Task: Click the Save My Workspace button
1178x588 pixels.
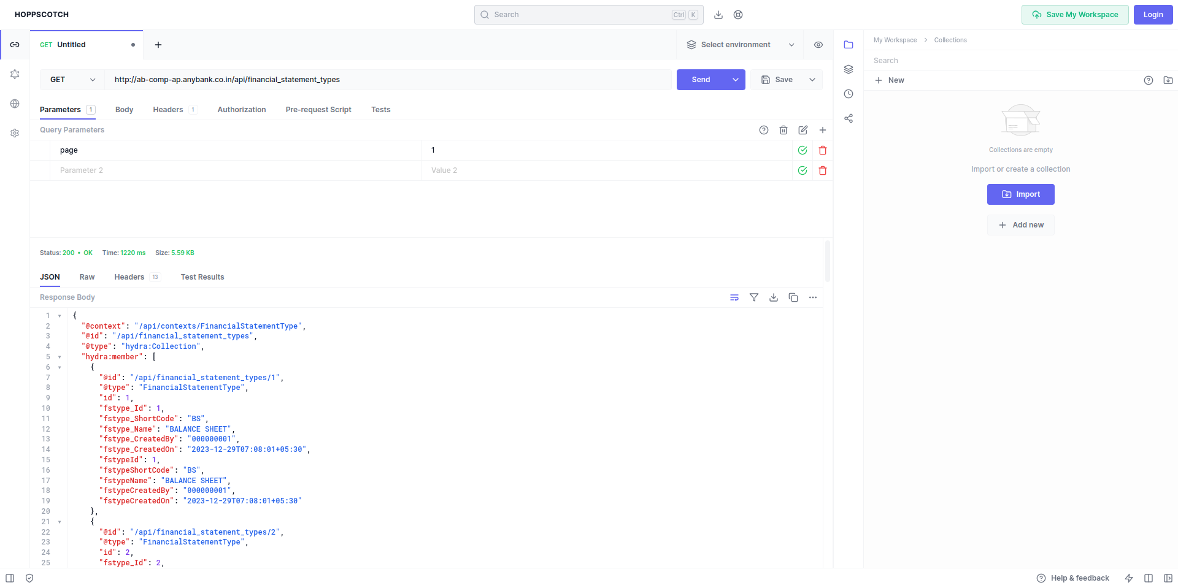Action: [1074, 14]
